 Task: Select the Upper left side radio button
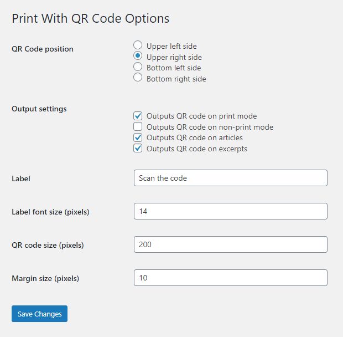coord(138,45)
